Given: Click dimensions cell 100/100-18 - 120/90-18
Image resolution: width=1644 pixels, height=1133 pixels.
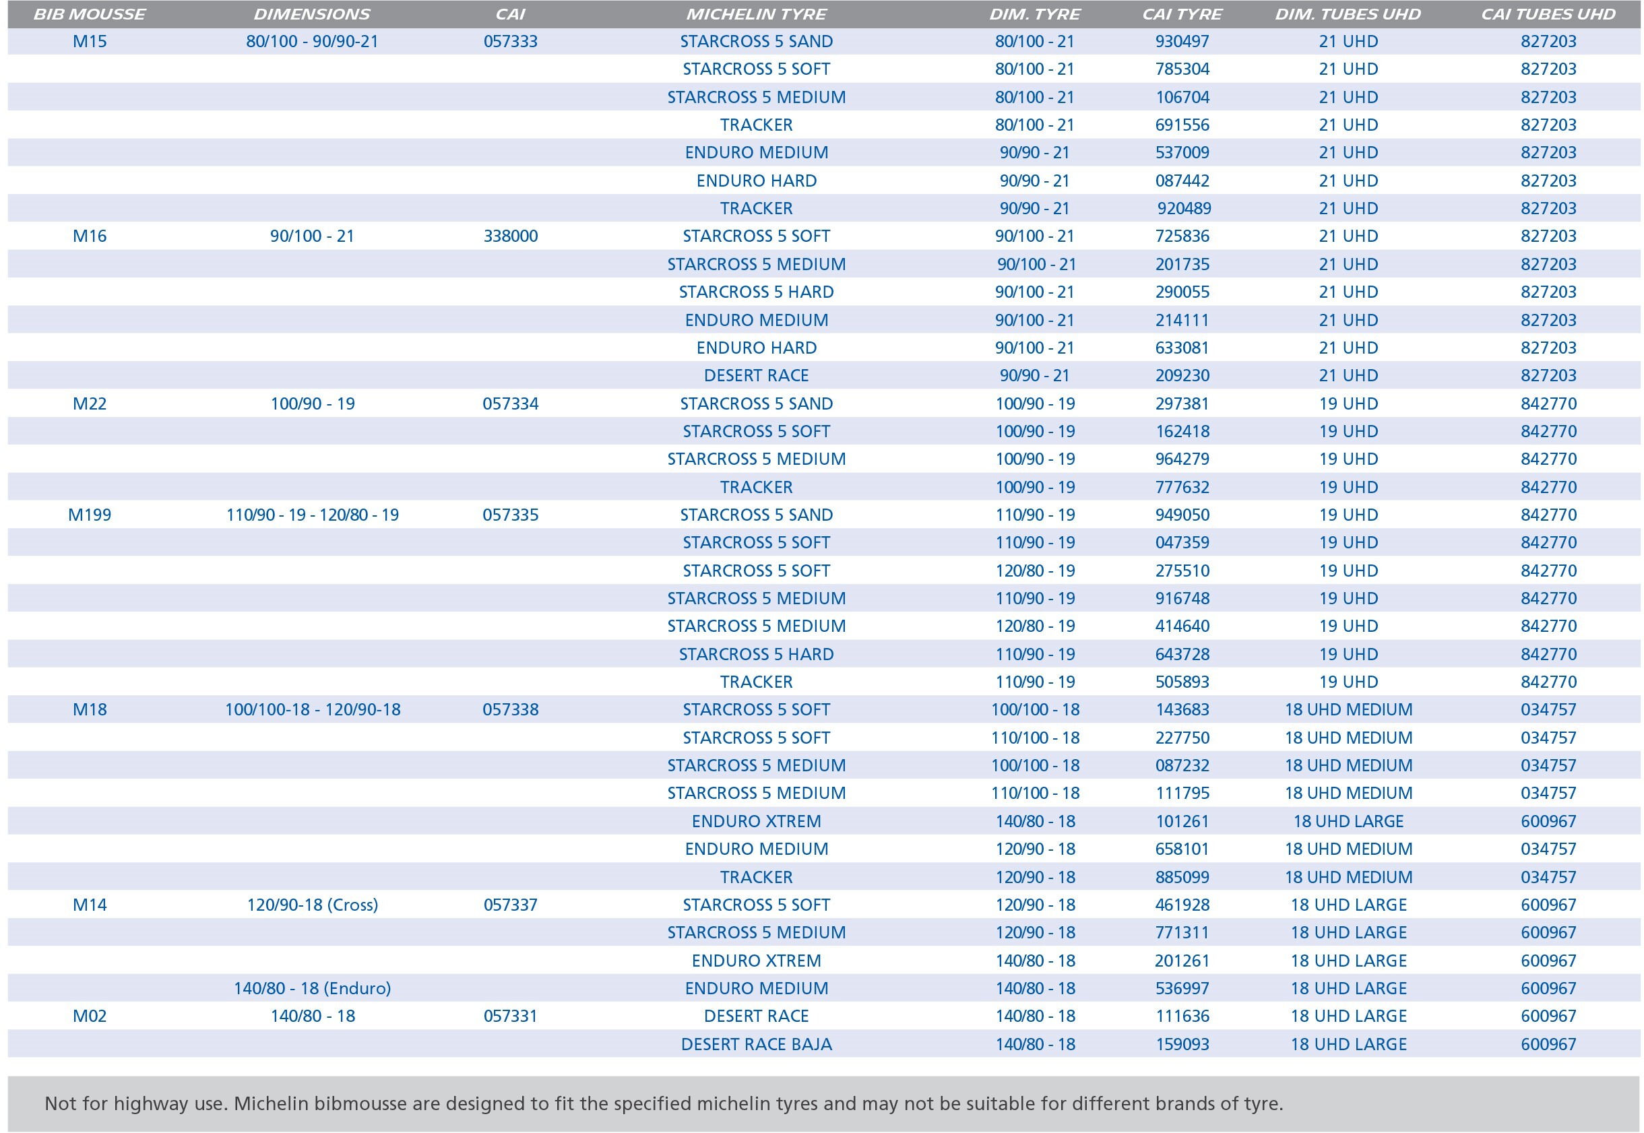Looking at the screenshot, I should [312, 709].
